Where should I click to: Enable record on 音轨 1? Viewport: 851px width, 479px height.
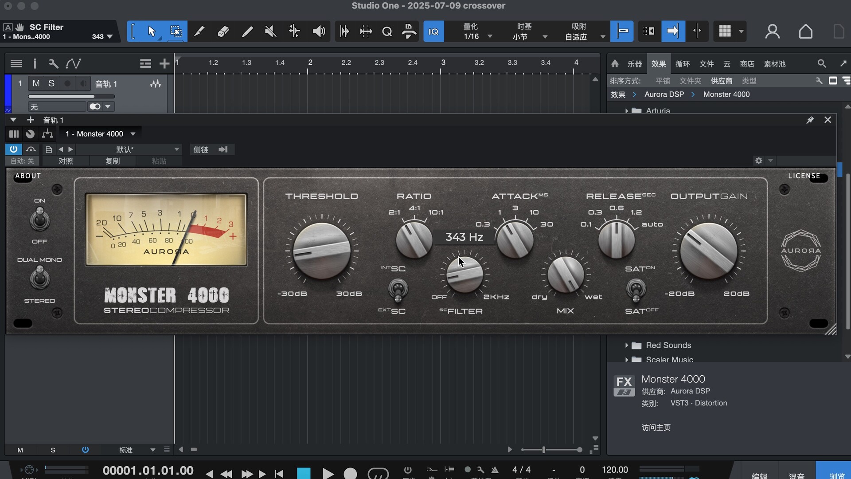pyautogui.click(x=67, y=83)
